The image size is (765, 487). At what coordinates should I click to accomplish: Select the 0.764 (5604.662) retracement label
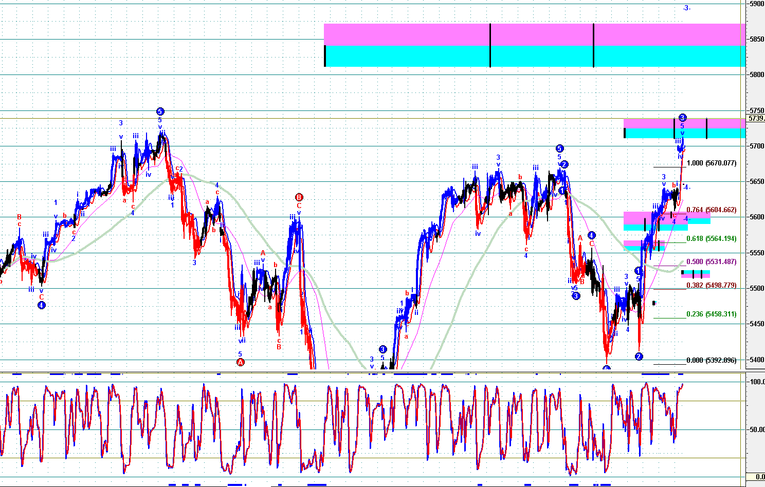tap(712, 210)
